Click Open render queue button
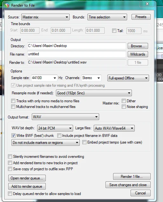 27,178
